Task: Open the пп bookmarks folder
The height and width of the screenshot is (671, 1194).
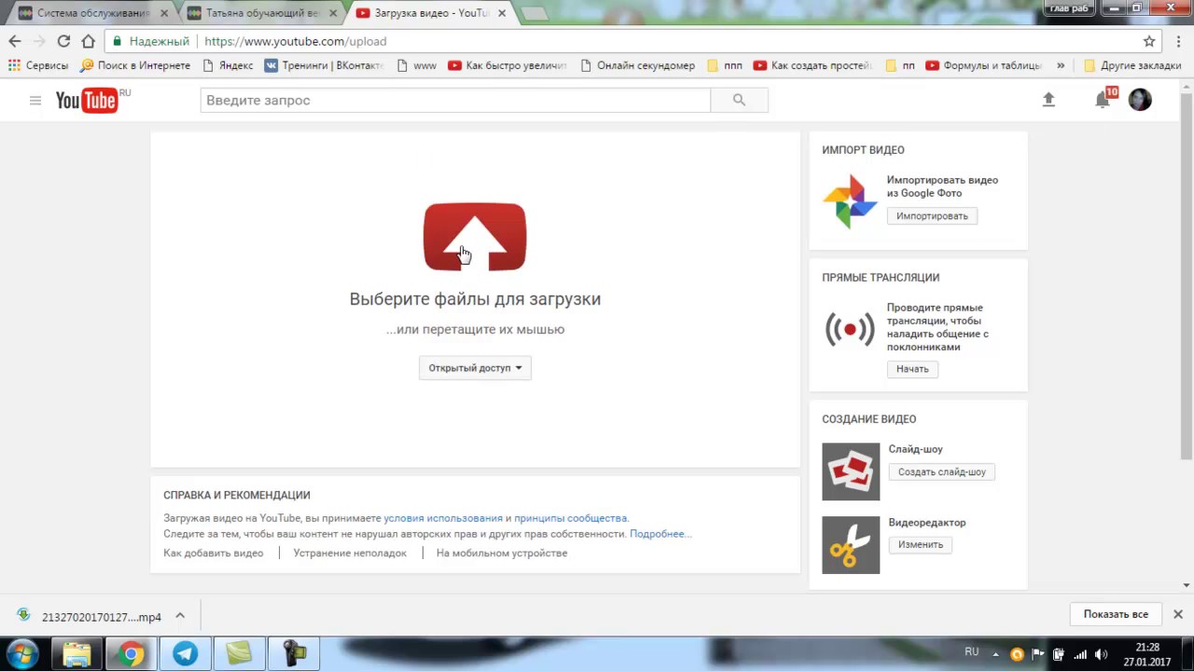Action: click(x=899, y=65)
